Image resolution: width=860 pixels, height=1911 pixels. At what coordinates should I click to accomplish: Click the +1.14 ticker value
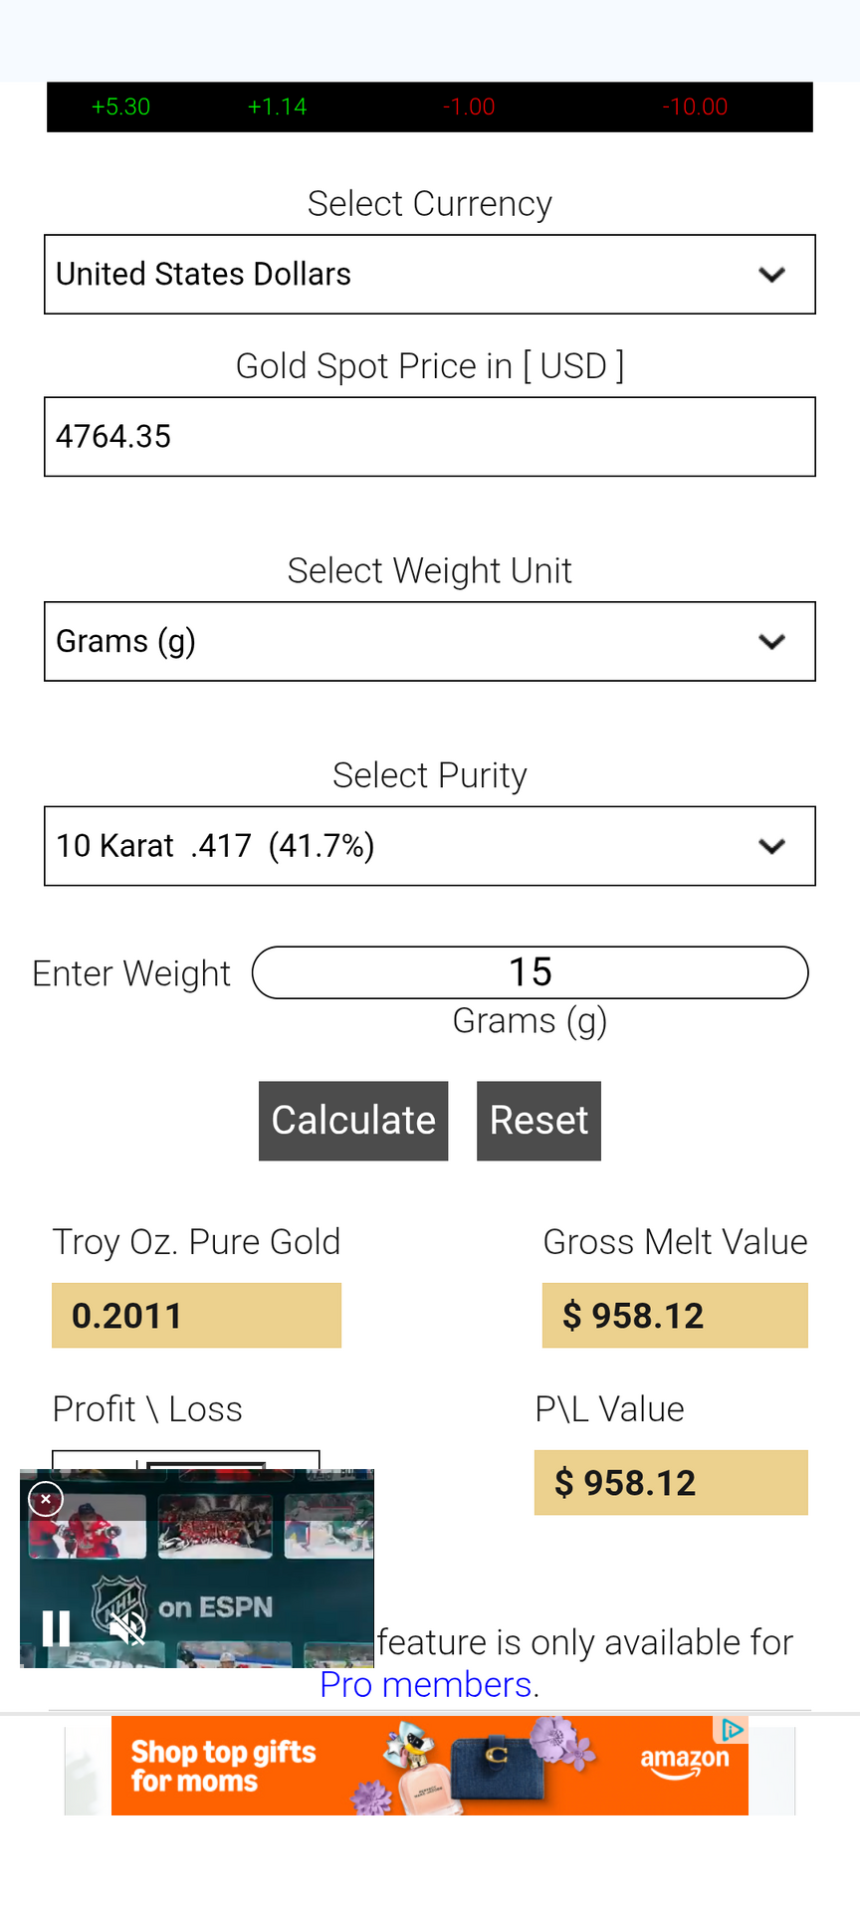(277, 107)
